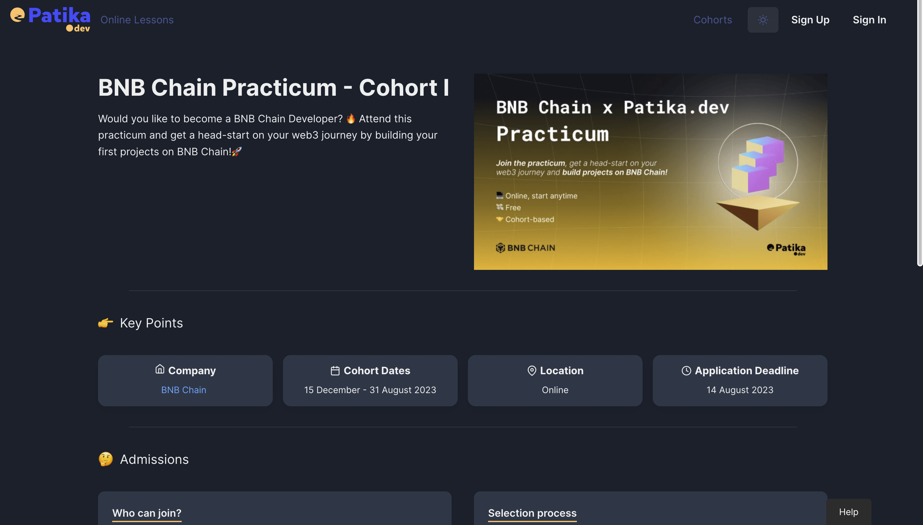This screenshot has width=923, height=525.
Task: Click the Sign In button
Action: pyautogui.click(x=869, y=20)
